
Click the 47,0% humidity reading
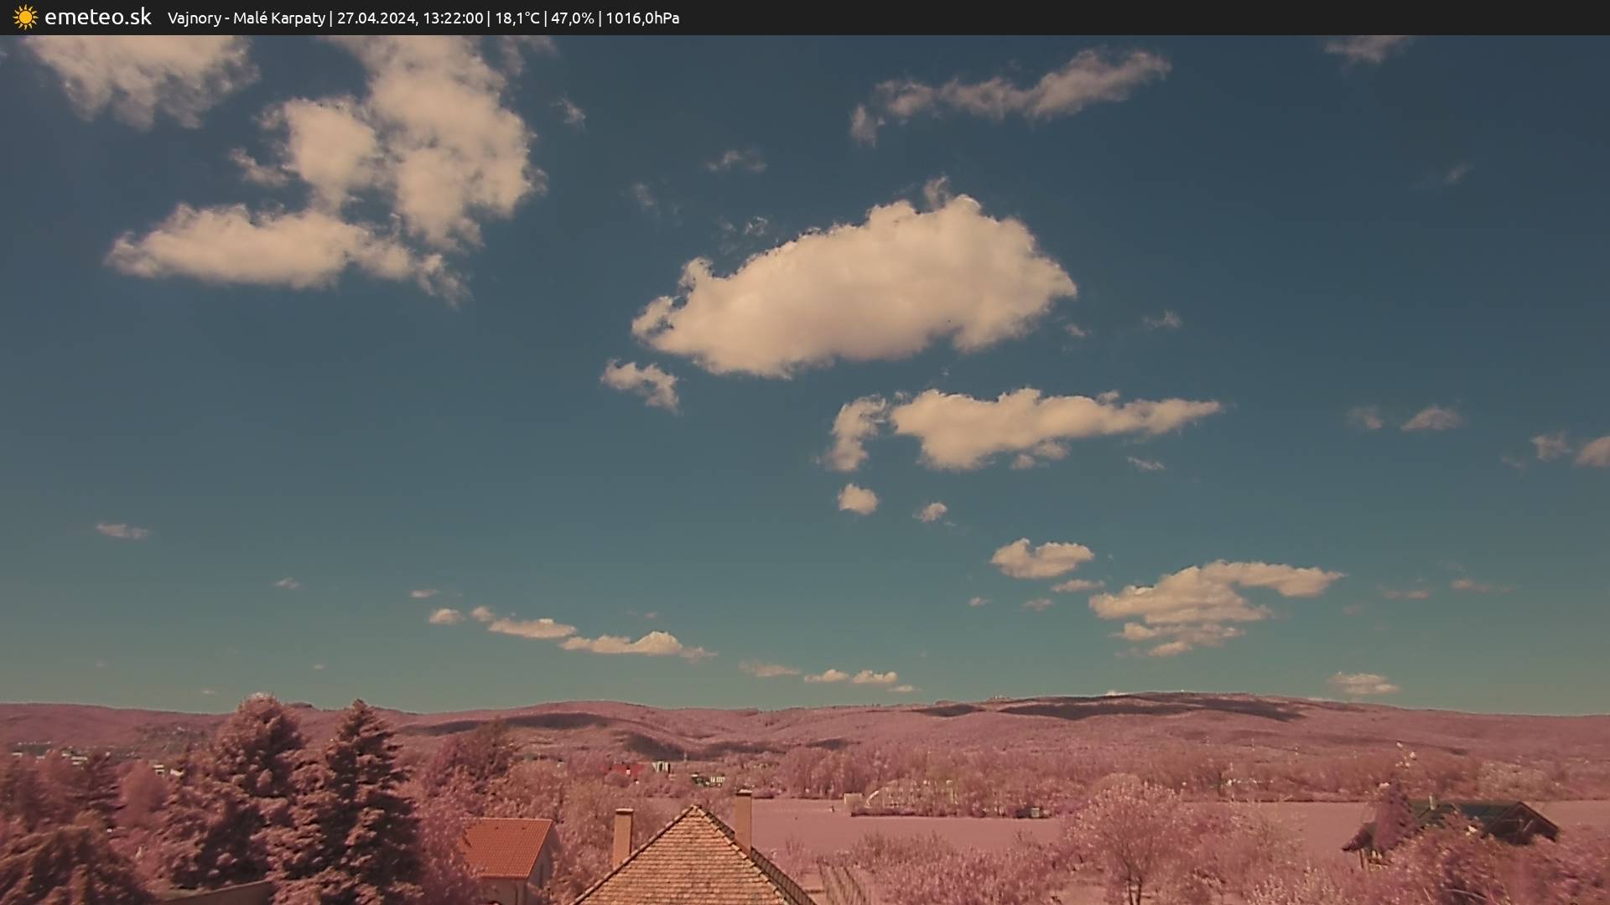572,18
